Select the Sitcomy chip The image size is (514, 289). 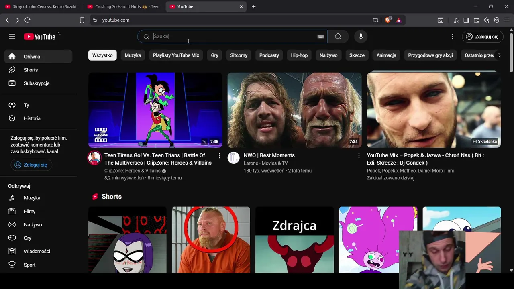pos(239,55)
